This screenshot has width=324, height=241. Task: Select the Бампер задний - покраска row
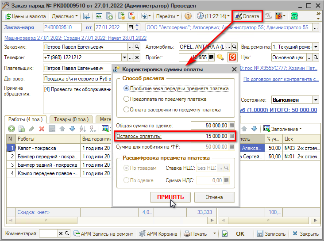48,164
